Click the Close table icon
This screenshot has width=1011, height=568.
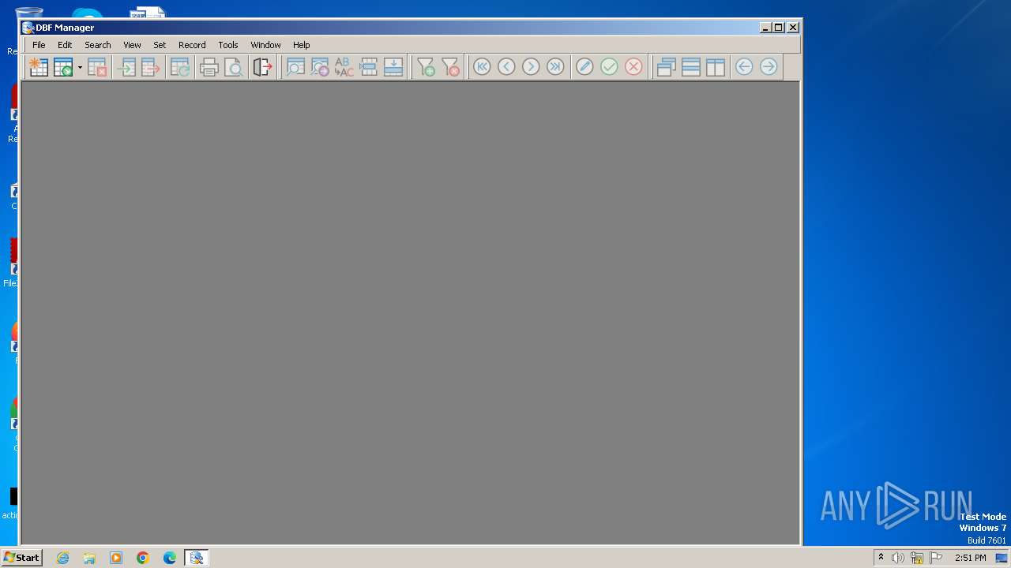[97, 67]
